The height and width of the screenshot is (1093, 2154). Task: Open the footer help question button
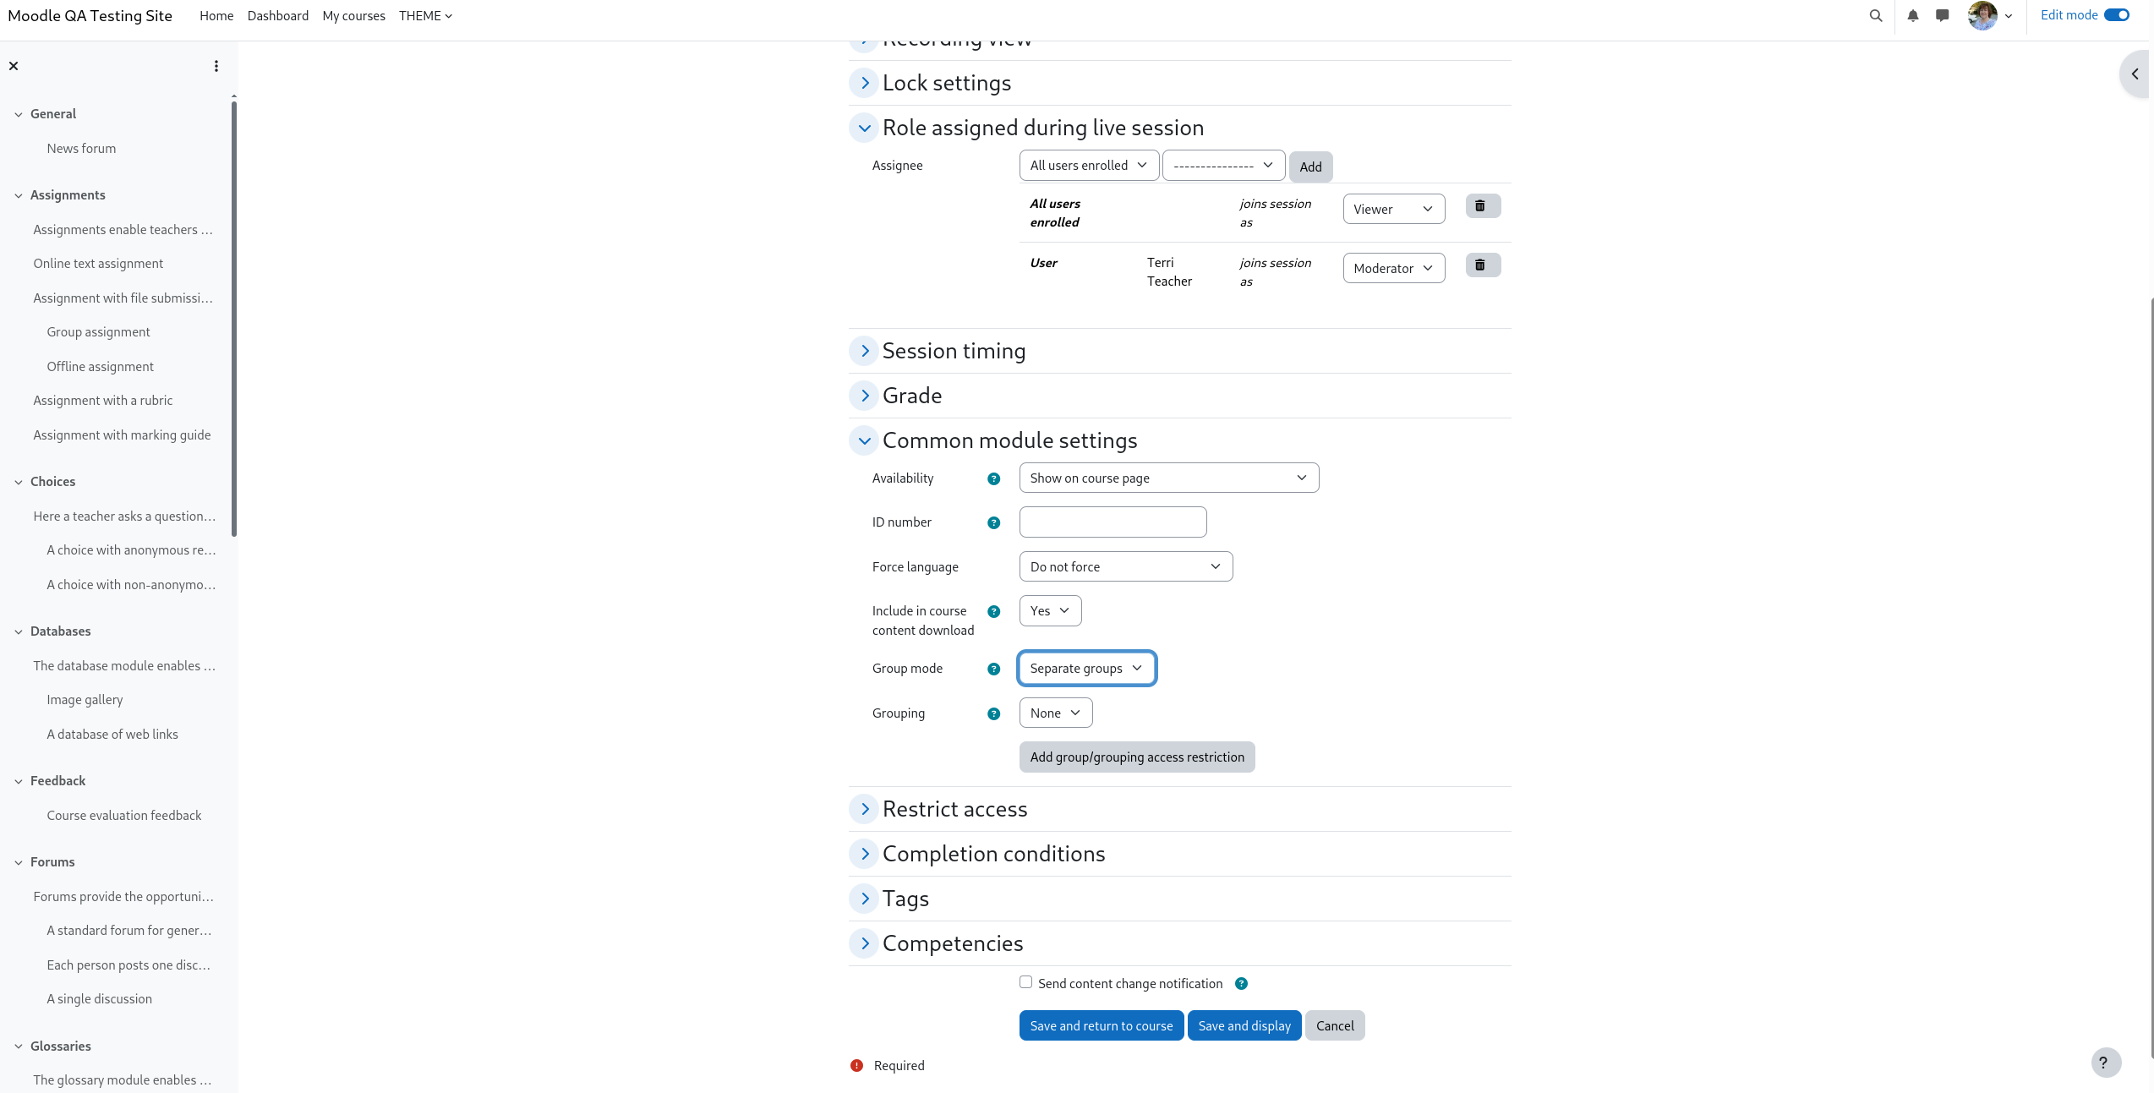click(x=2106, y=1063)
